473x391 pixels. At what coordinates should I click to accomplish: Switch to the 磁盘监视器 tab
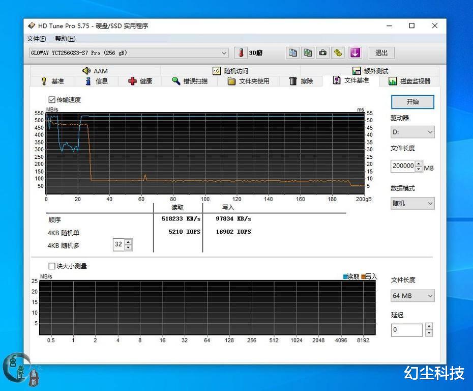(x=409, y=81)
